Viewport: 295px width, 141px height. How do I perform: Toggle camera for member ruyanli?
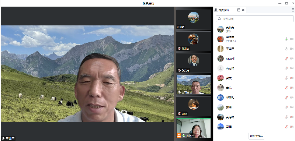292,59
